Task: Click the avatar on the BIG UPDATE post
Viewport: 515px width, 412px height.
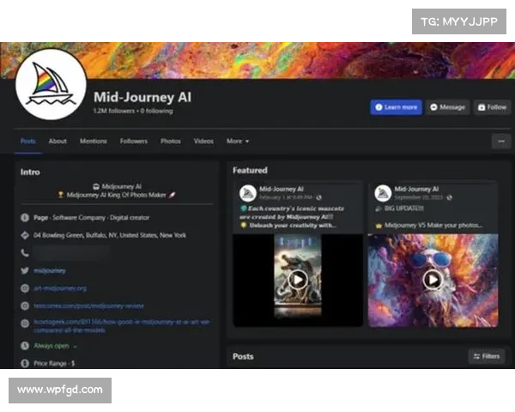Action: tap(383, 194)
